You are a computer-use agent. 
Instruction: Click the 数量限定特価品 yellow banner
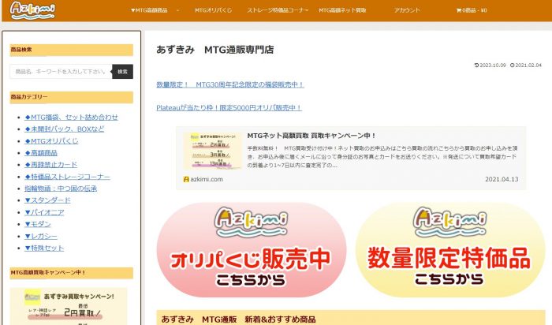click(x=450, y=249)
